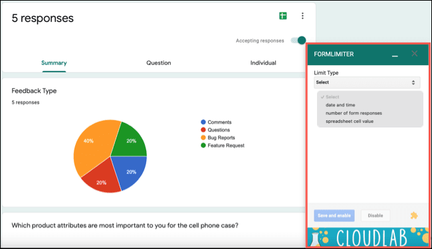
Task: Click the '5 responses' page heading
Action: [43, 18]
